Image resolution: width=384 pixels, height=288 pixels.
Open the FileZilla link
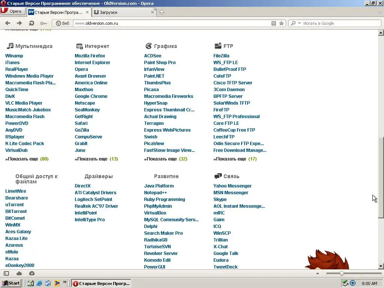click(x=221, y=56)
